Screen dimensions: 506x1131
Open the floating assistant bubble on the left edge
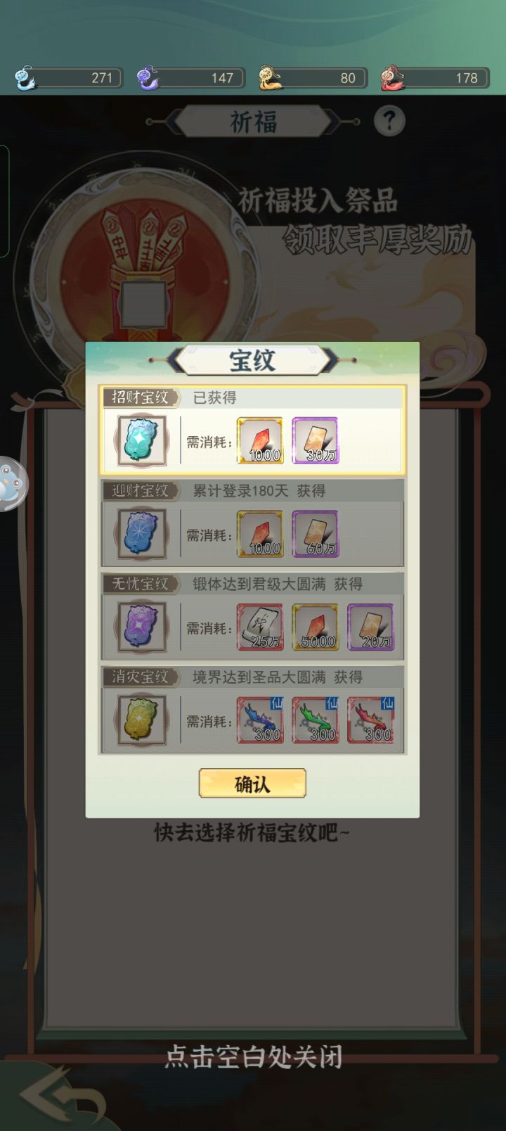(x=12, y=483)
